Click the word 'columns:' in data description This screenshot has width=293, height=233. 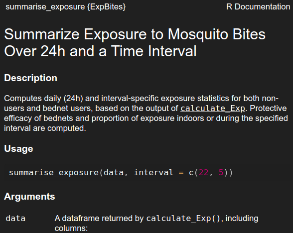71,229
